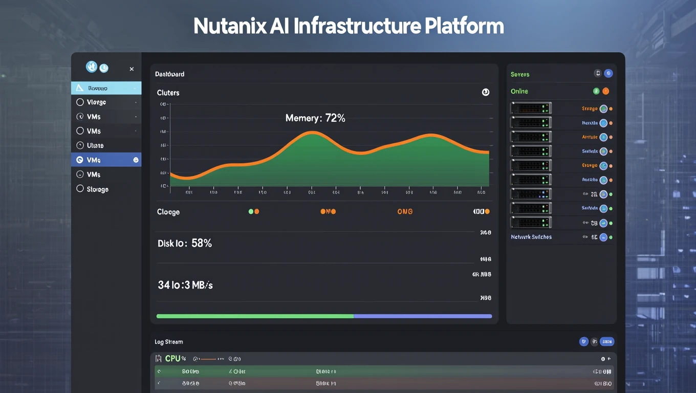Select the highlighted blue VMs sidebar item
Image resolution: width=696 pixels, height=393 pixels.
(106, 160)
